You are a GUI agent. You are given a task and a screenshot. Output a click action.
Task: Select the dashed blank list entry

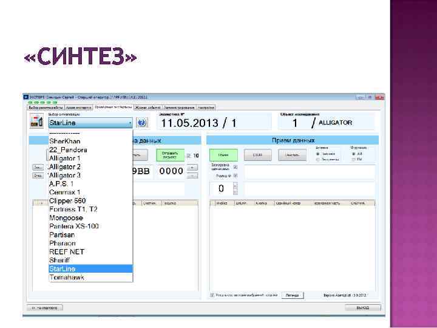[90, 134]
